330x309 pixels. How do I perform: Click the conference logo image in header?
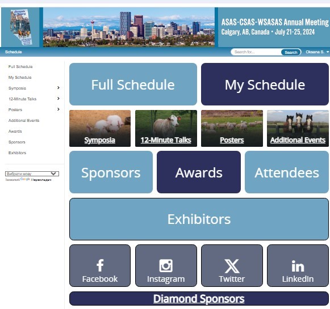pos(20,27)
